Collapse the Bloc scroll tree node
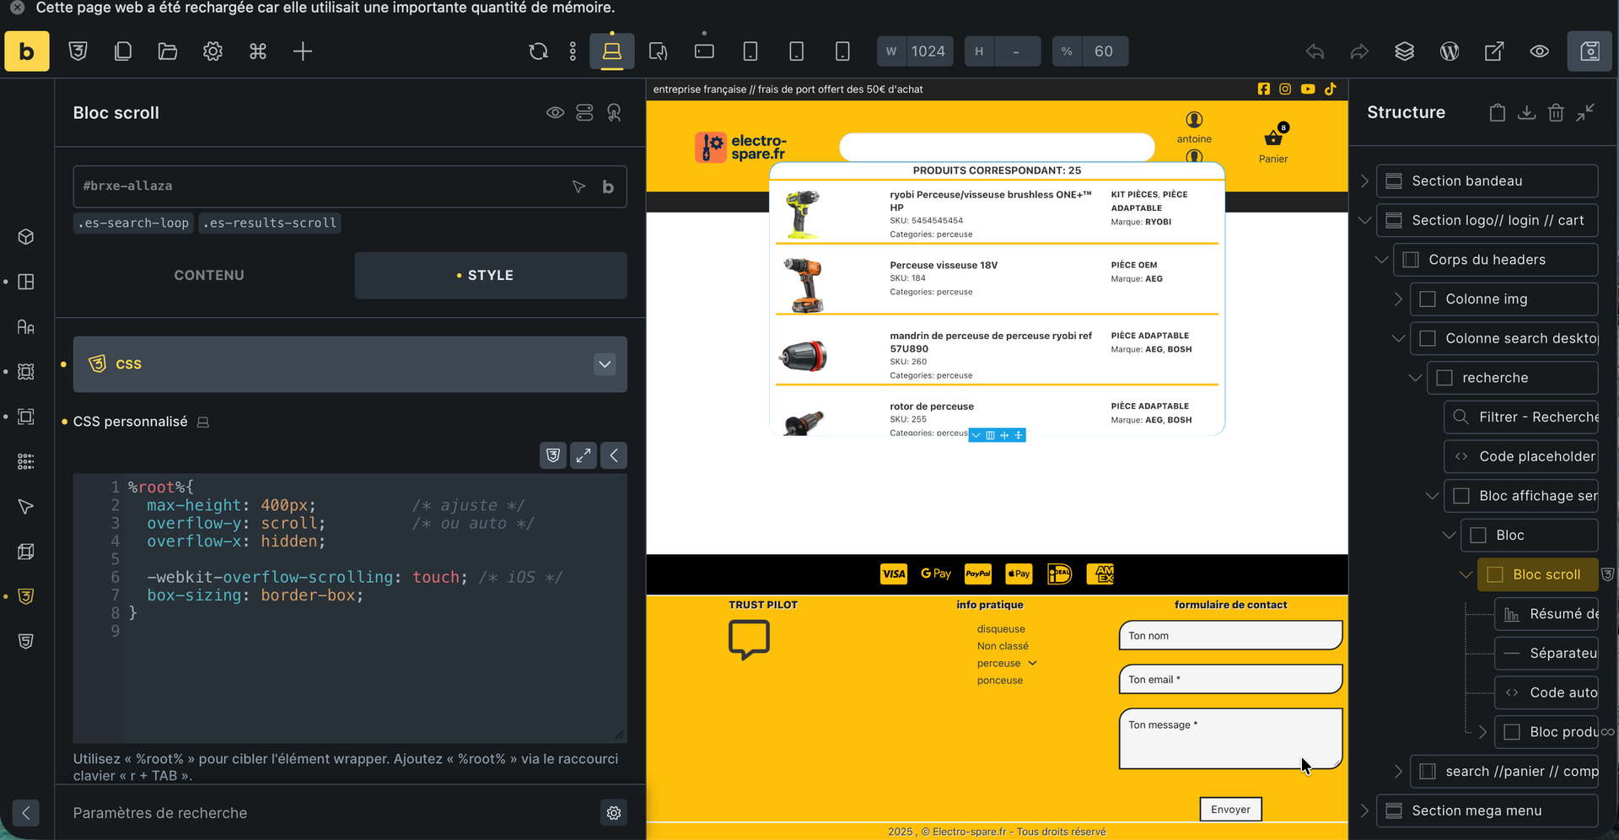The width and height of the screenshot is (1619, 840). point(1466,574)
